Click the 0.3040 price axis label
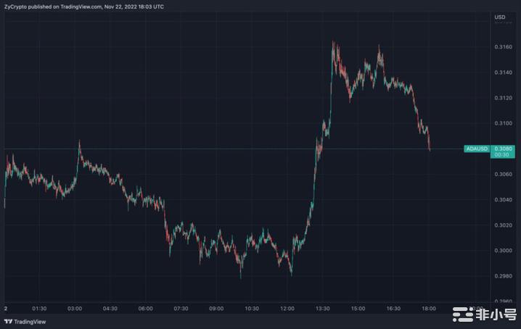 [x=501, y=200]
